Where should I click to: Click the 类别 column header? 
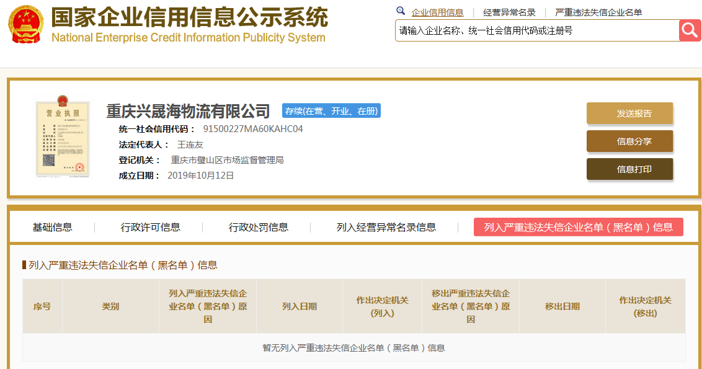[110, 306]
